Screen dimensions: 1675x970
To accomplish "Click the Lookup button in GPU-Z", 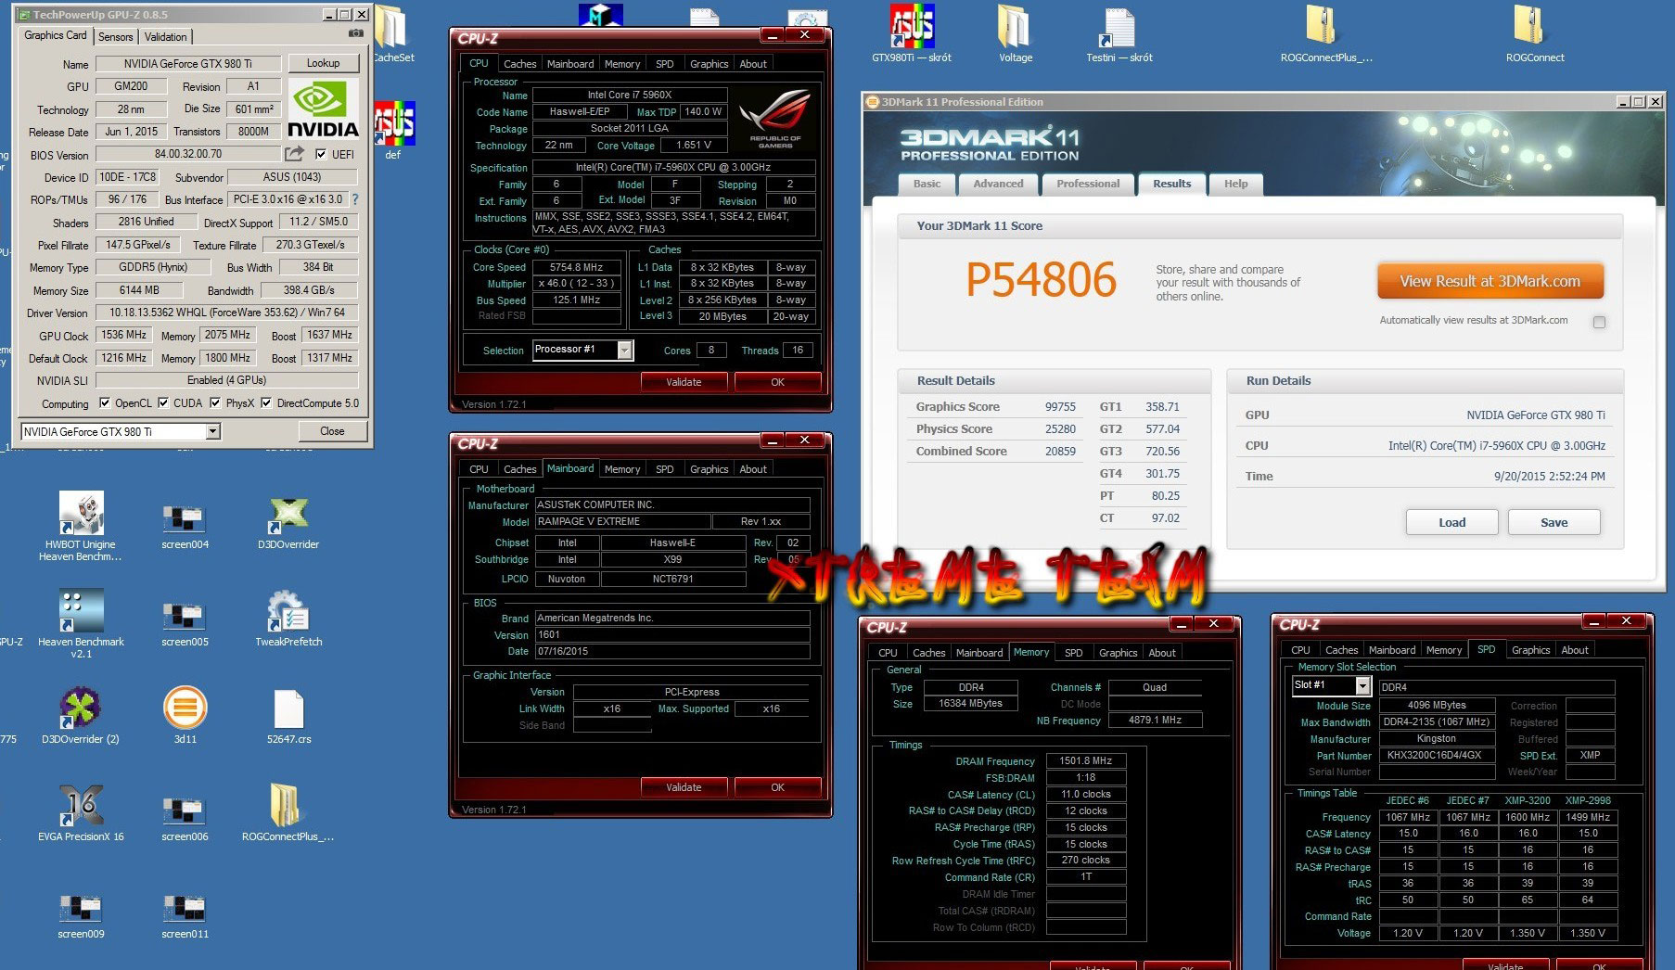I will coord(323,63).
